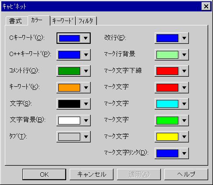Open the 改行(E) color dropdown arrow

[184, 38]
